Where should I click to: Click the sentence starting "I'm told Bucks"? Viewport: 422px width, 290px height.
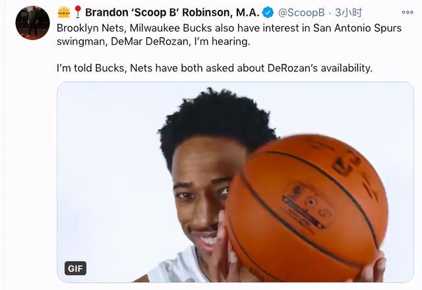[214, 68]
